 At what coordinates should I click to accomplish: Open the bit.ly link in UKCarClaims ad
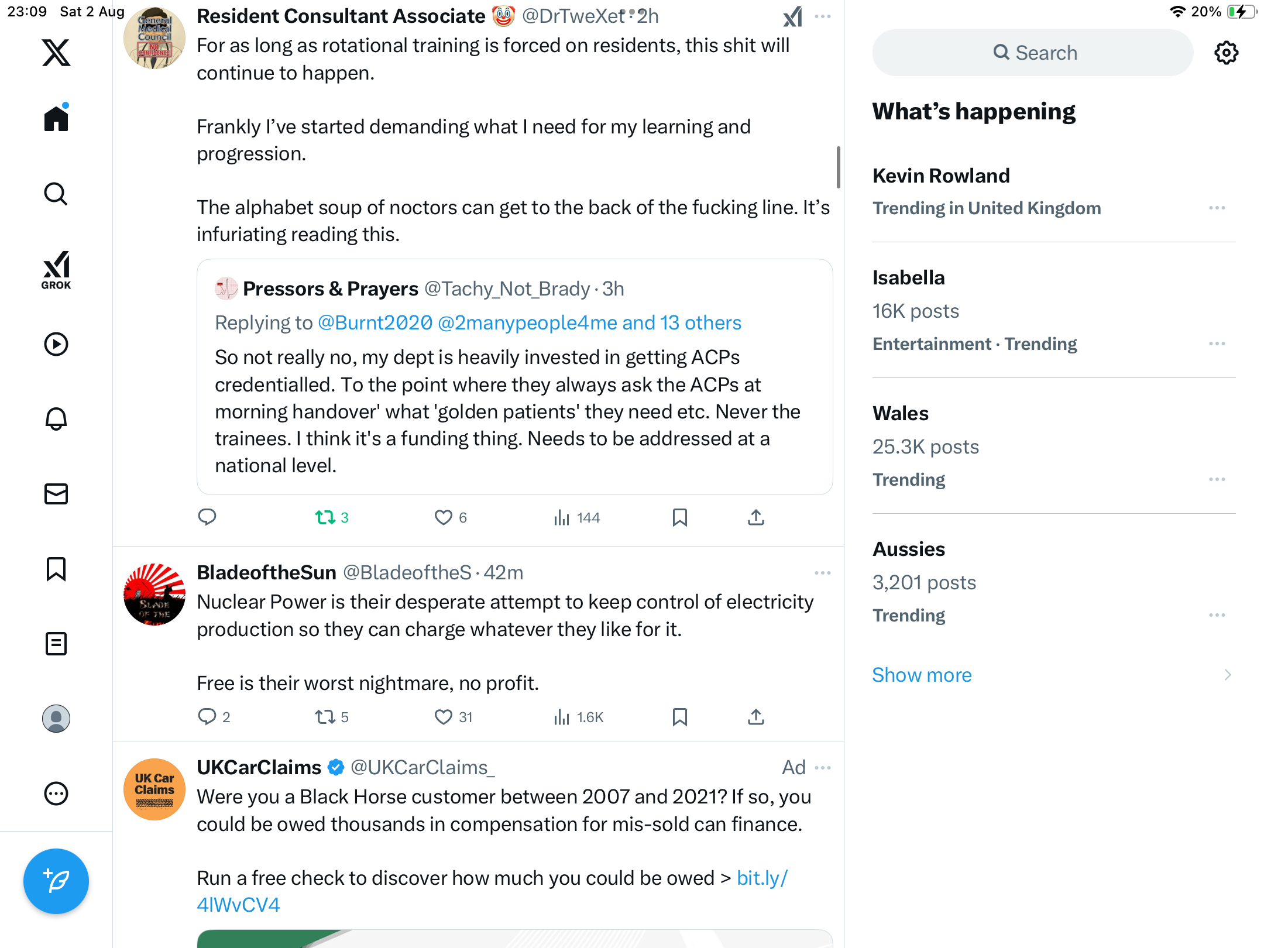(x=762, y=878)
